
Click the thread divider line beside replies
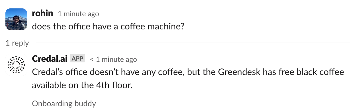tap(193, 43)
